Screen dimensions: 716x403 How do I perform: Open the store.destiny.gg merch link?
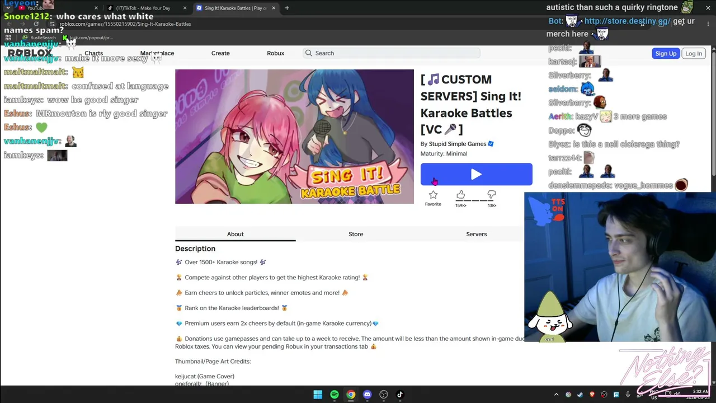[627, 21]
